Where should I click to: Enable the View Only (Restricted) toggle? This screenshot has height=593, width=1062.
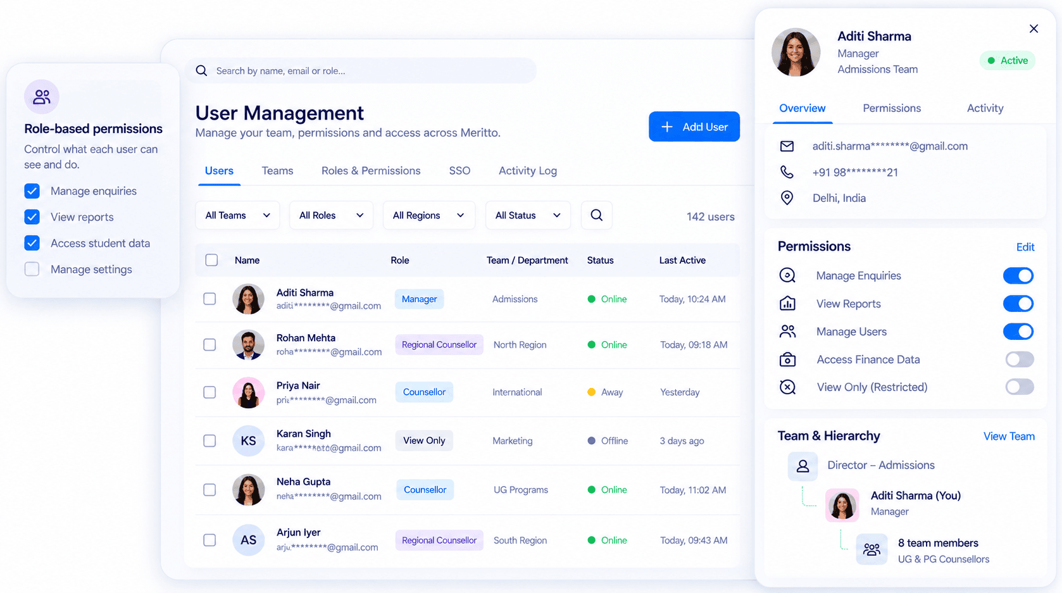(x=1020, y=387)
